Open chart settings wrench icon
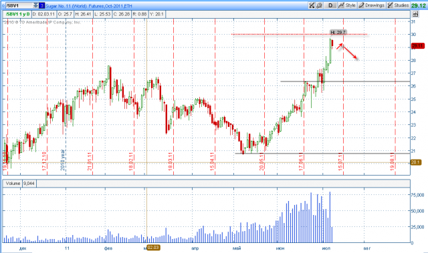Image resolution: width=428 pixels, height=253 pixels. pyautogui.click(x=319, y=5)
